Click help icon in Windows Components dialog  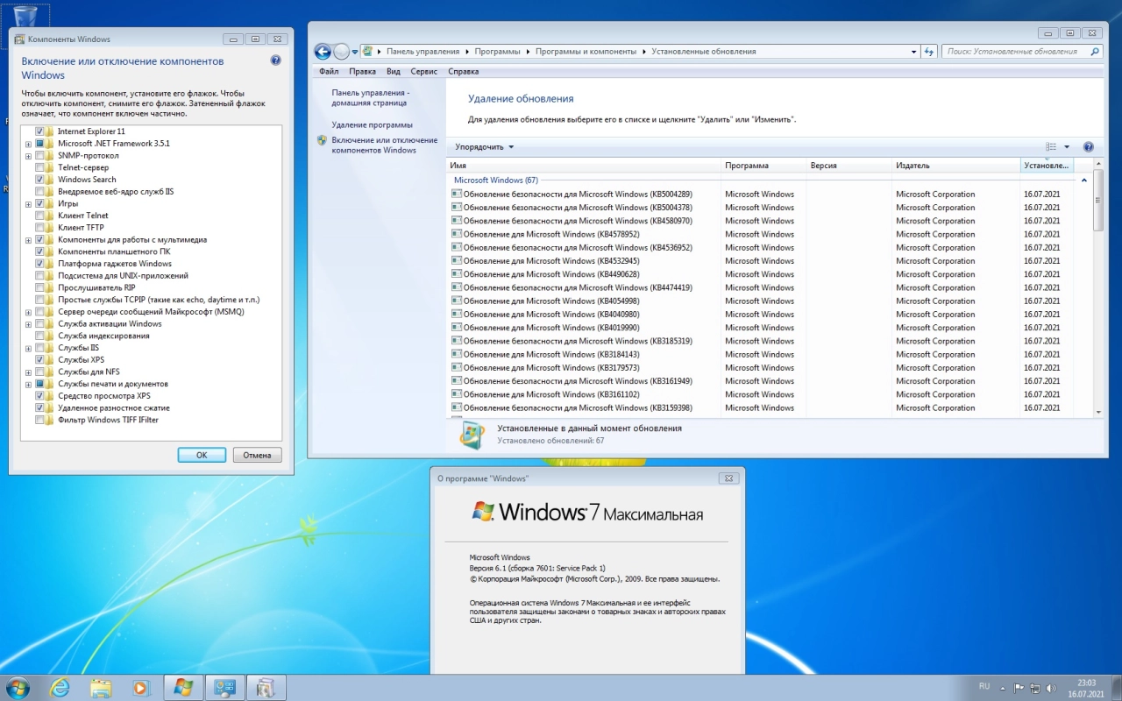[276, 60]
